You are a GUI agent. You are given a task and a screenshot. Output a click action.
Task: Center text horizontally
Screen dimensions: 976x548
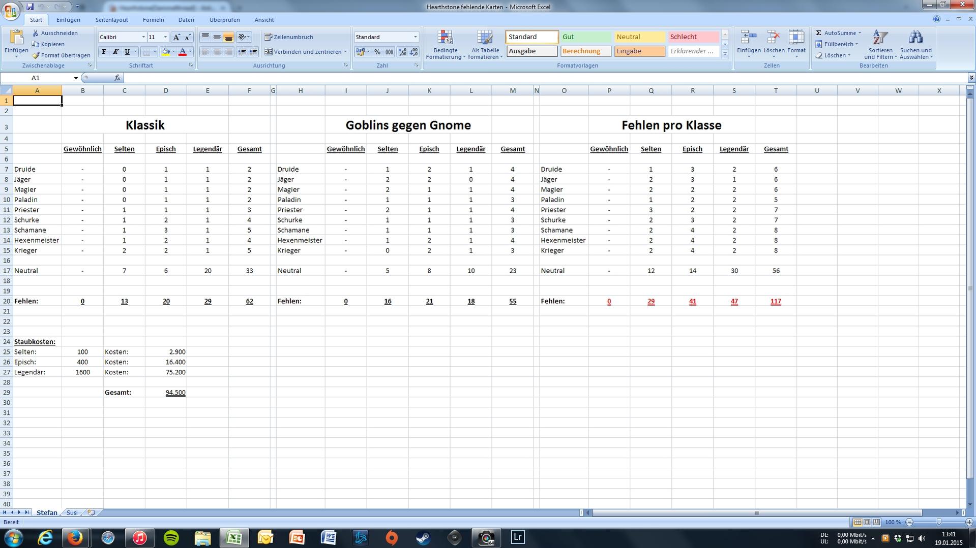[x=217, y=52]
